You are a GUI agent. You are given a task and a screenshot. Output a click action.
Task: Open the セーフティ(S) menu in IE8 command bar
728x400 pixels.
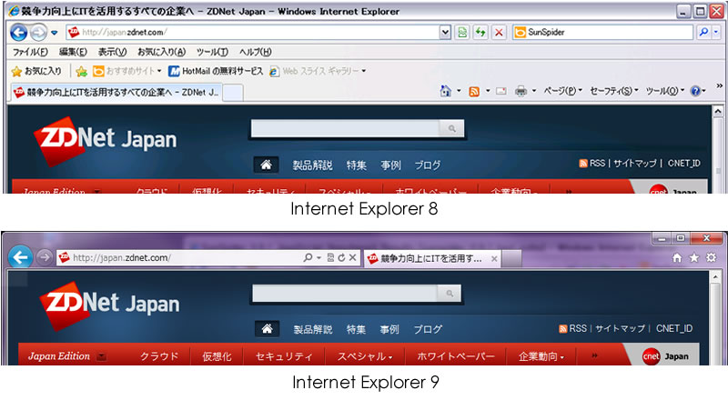coord(613,91)
